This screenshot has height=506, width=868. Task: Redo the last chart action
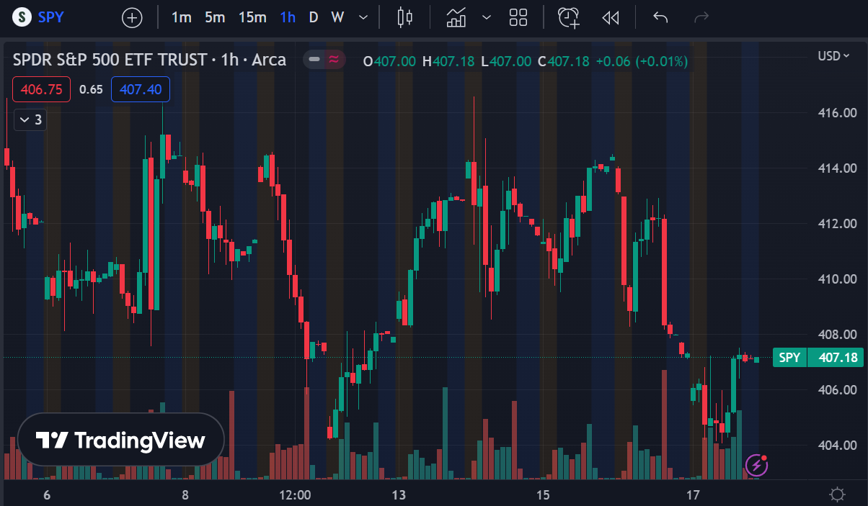701,17
